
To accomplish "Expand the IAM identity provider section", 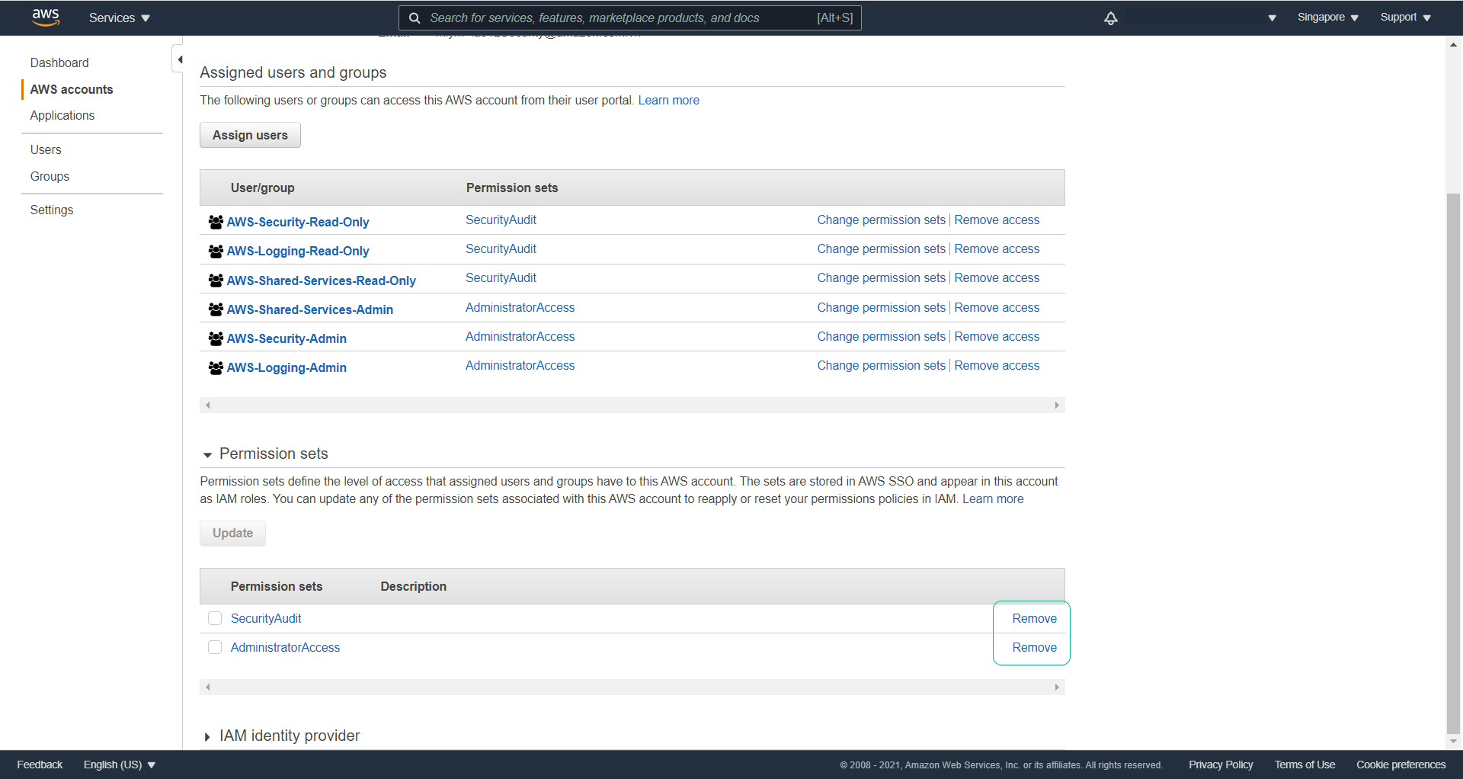I will click(207, 737).
